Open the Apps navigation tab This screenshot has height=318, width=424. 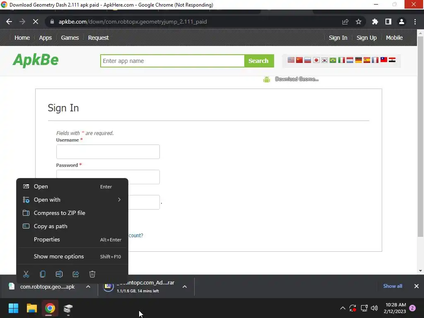tap(45, 38)
